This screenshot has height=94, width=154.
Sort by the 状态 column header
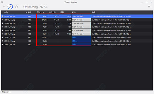coord(74,12)
